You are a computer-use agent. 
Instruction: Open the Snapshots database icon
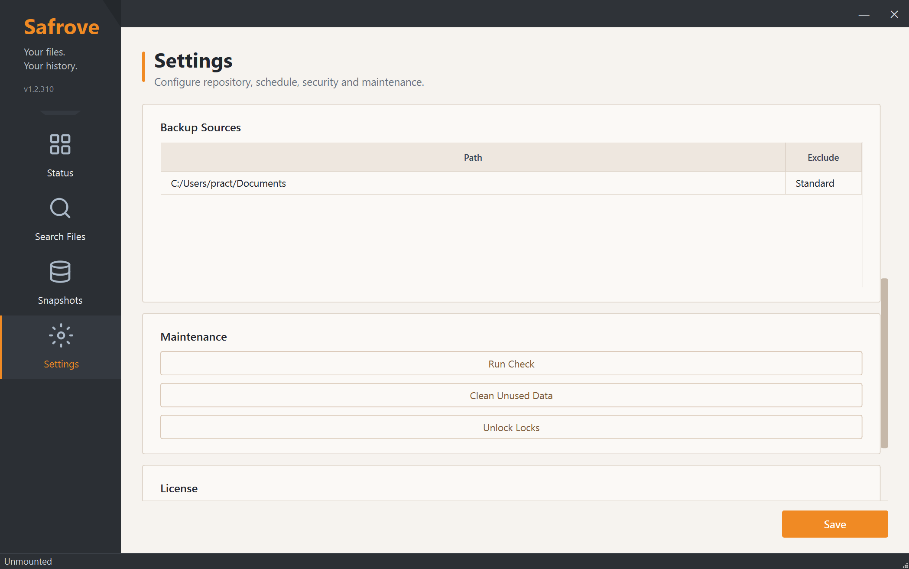(x=60, y=272)
